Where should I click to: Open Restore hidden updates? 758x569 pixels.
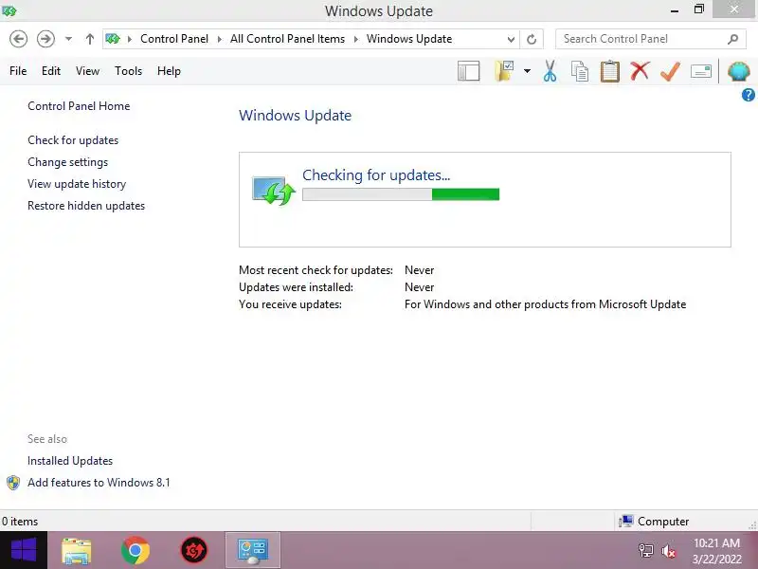pyautogui.click(x=86, y=205)
